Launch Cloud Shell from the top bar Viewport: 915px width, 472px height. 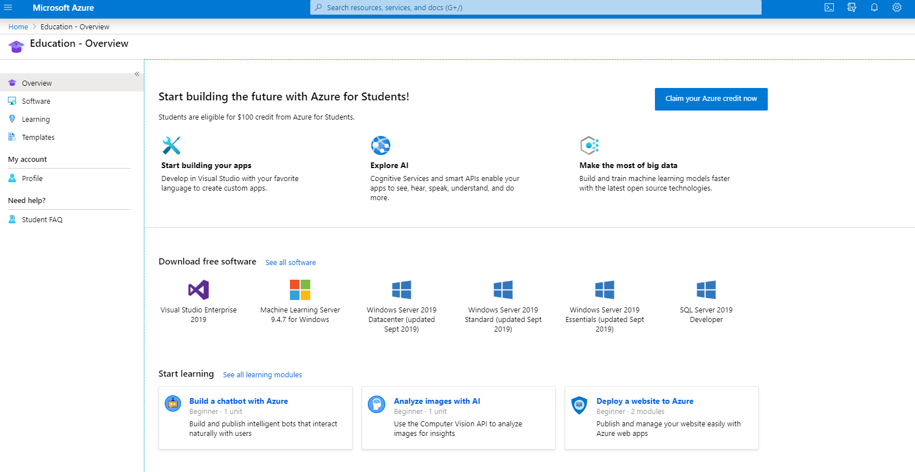(x=829, y=8)
